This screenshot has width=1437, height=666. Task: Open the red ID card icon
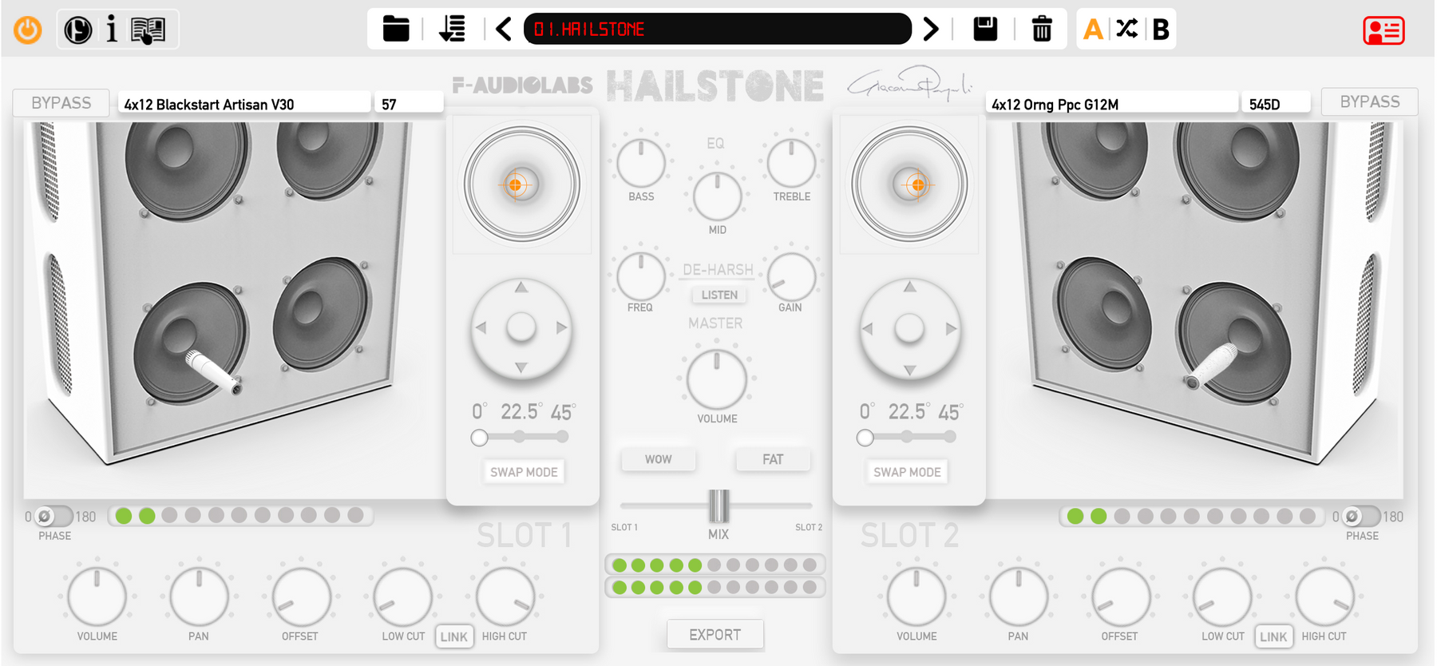tap(1384, 31)
